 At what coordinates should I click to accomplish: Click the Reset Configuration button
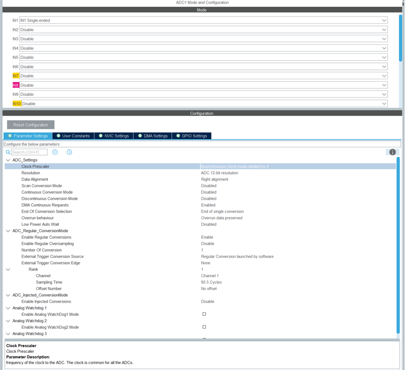(x=31, y=125)
